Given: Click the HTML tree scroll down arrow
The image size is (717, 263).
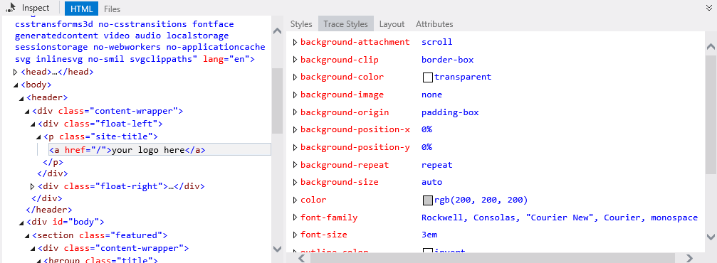Looking at the screenshot, I should (x=277, y=249).
